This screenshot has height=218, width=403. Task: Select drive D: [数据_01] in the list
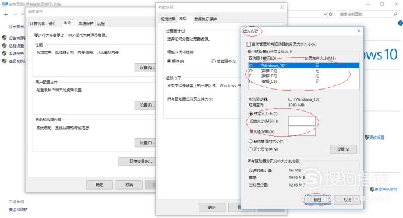(303, 70)
